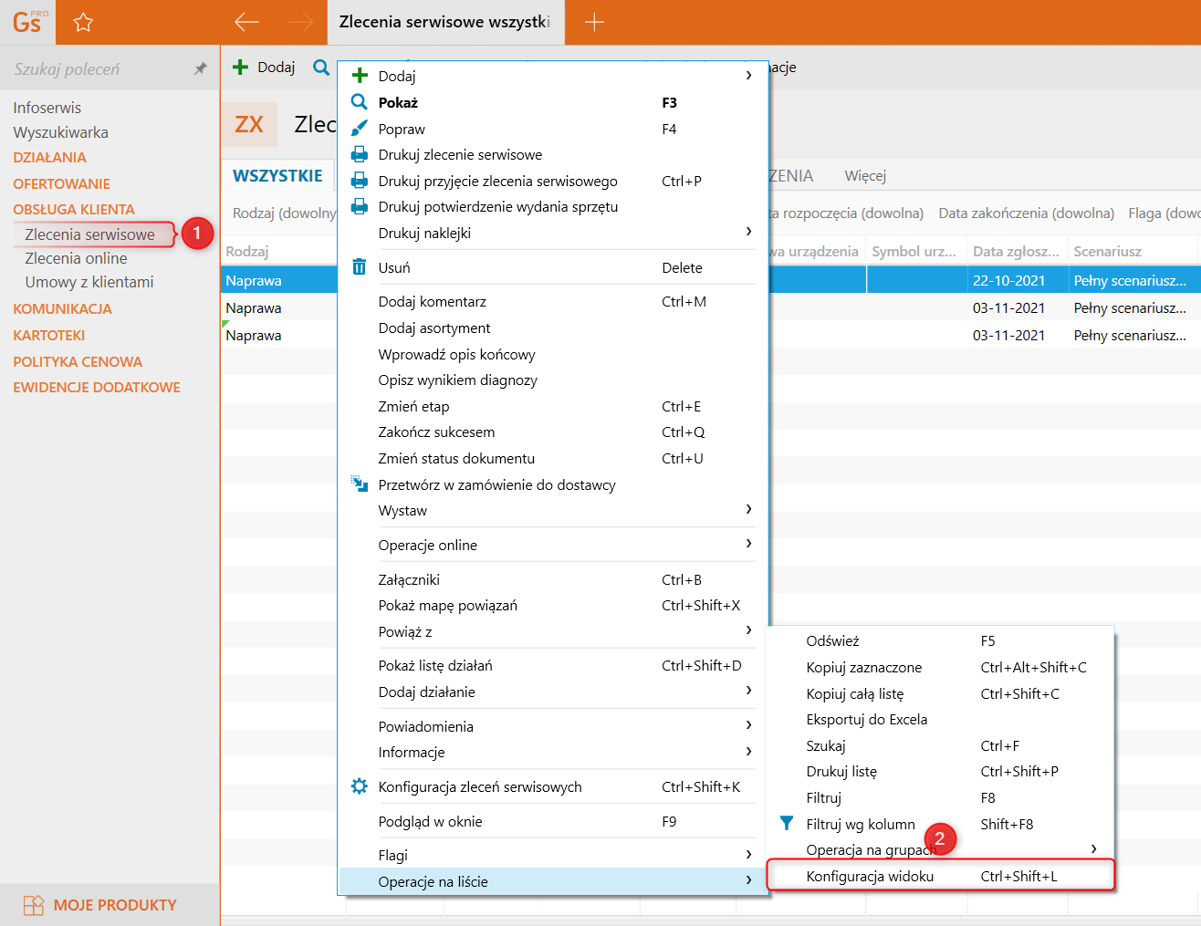Expand the DZIAŁANIA sidebar section
The height and width of the screenshot is (926, 1201).
49,157
